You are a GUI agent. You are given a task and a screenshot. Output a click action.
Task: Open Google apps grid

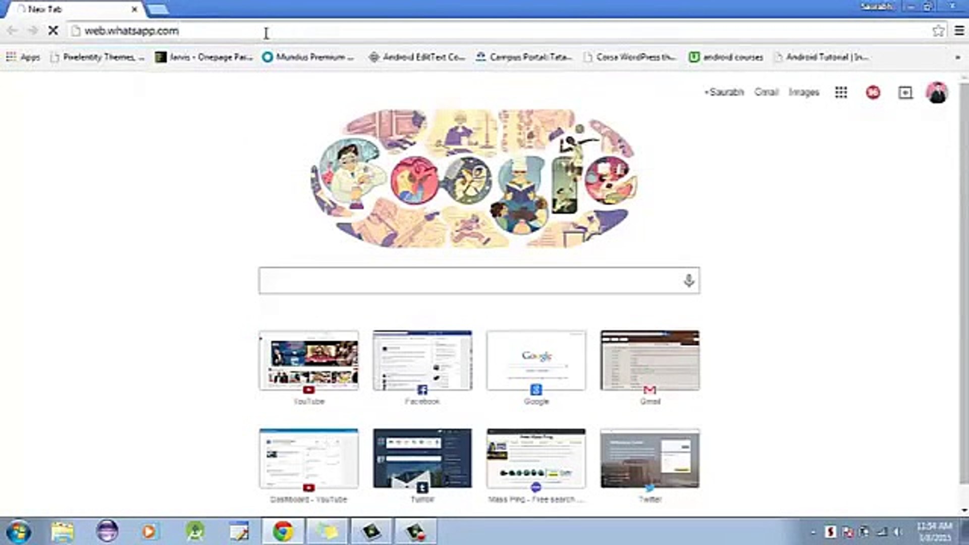tap(841, 92)
